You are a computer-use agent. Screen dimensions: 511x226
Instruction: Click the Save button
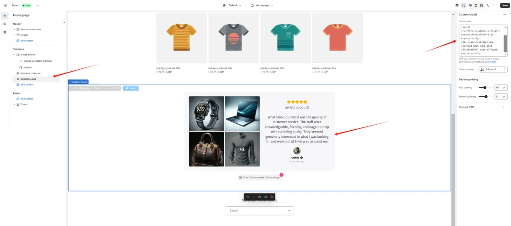(x=504, y=5)
